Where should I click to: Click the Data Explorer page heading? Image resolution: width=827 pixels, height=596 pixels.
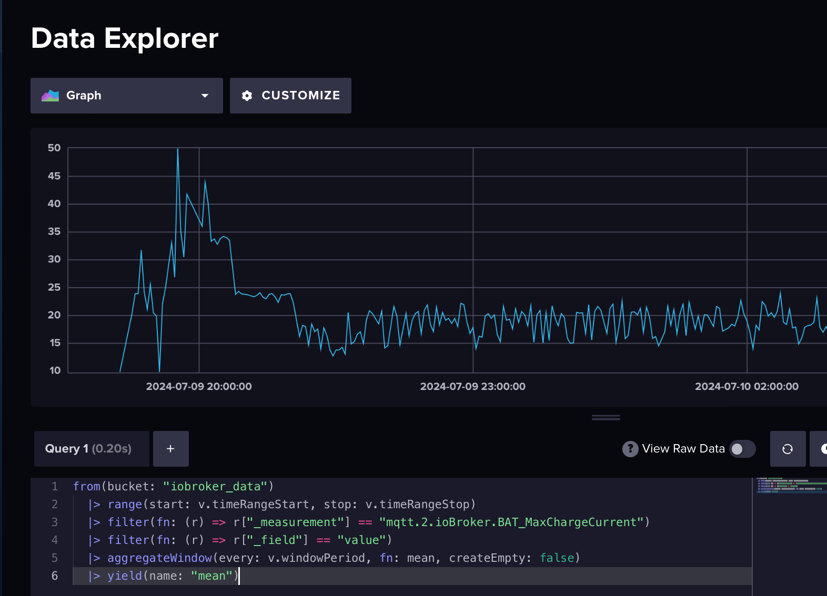click(125, 38)
